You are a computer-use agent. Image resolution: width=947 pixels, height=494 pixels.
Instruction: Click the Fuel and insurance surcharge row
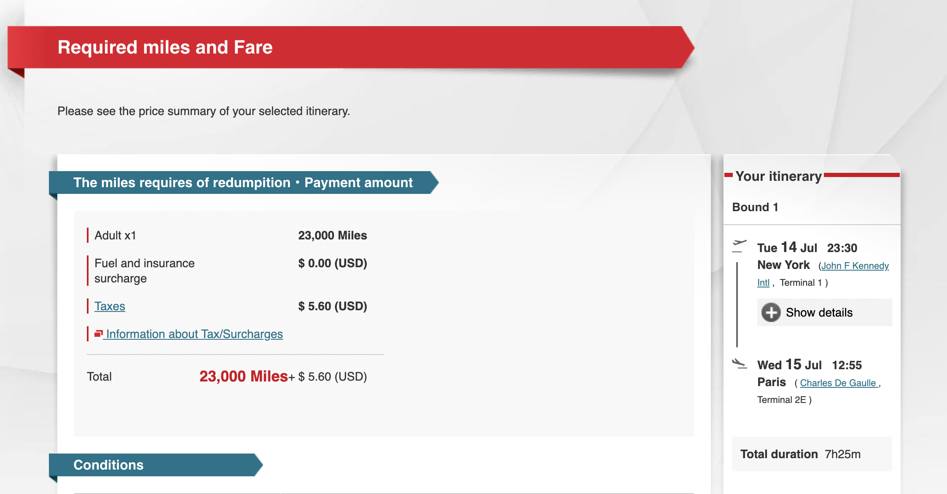coord(144,270)
